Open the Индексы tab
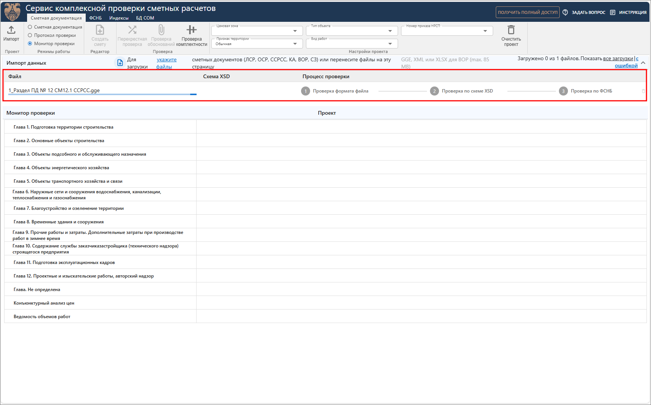651x405 pixels. coord(119,18)
